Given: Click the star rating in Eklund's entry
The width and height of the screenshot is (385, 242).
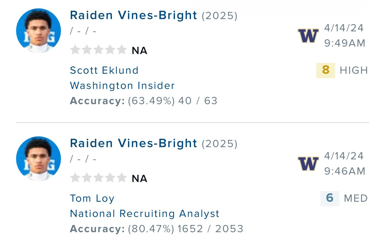Looking at the screenshot, I should pos(98,50).
